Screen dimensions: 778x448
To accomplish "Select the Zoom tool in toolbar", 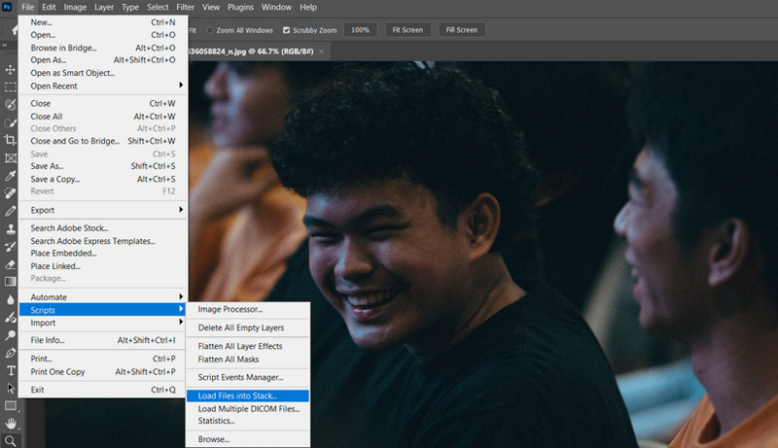I will pyautogui.click(x=11, y=440).
